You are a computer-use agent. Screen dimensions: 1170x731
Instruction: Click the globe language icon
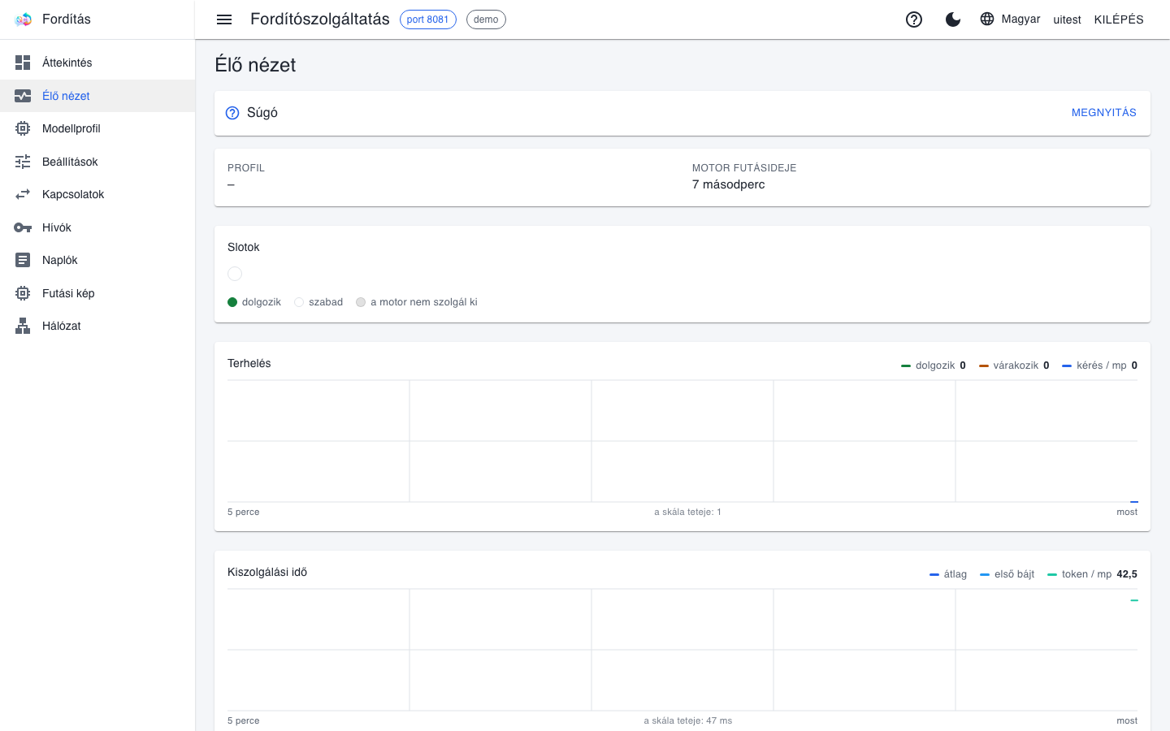(x=987, y=19)
